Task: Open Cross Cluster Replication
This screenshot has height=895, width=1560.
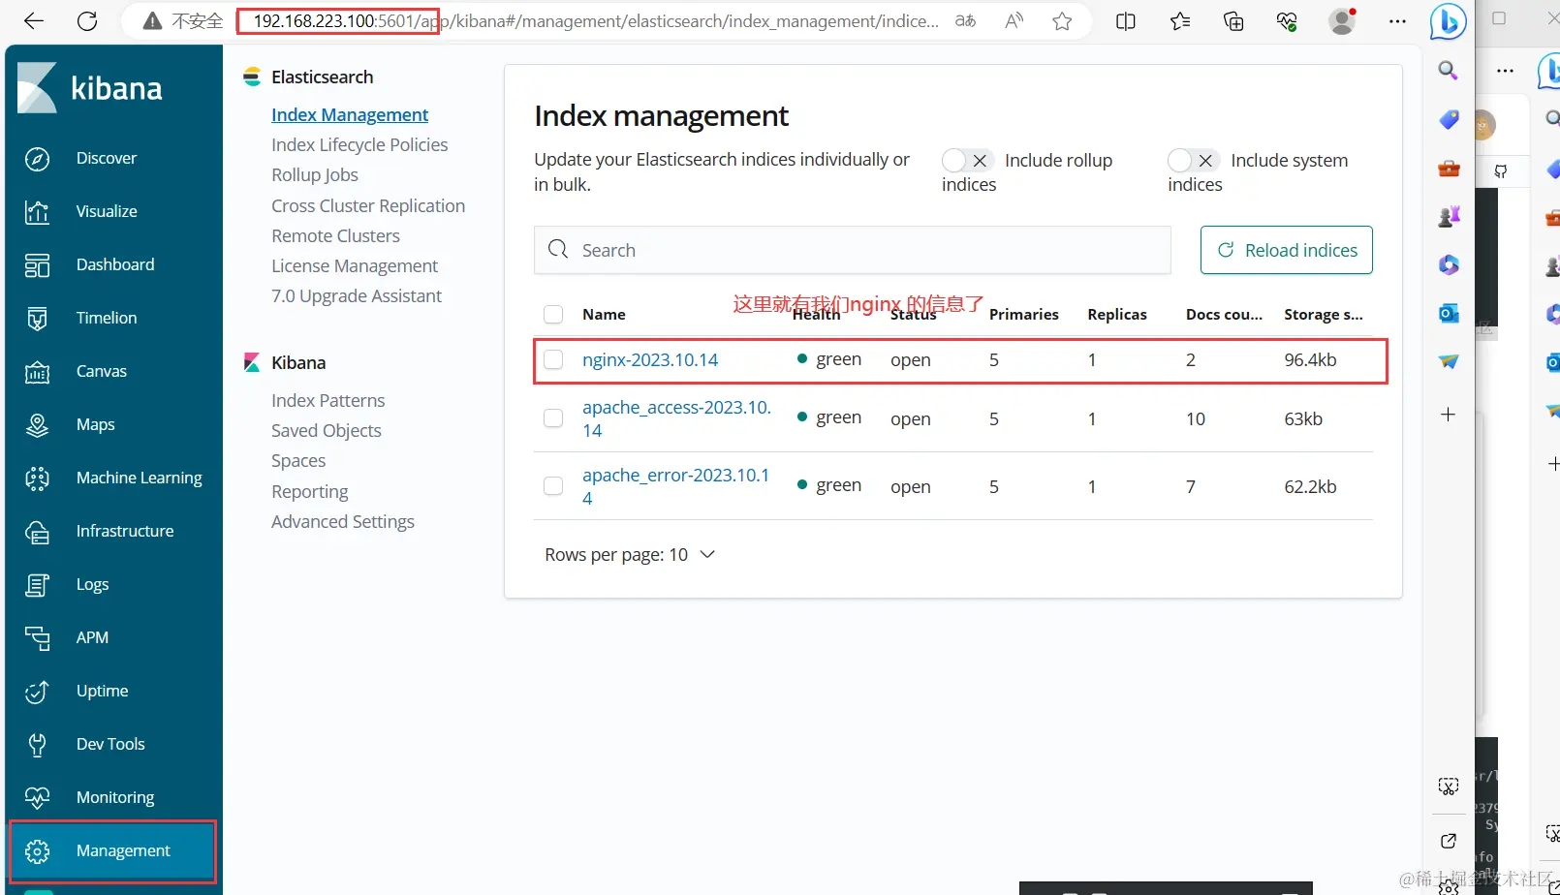Action: tap(368, 205)
